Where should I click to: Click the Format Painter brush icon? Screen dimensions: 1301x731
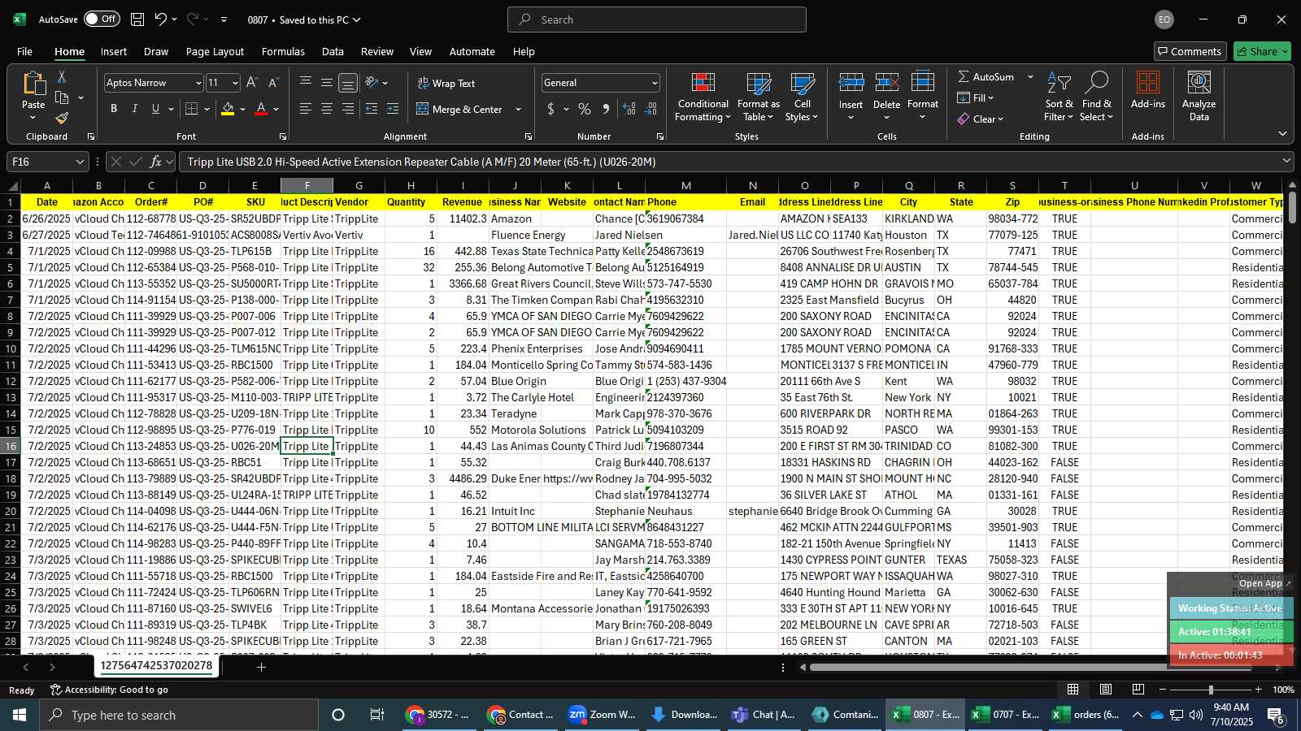click(62, 119)
